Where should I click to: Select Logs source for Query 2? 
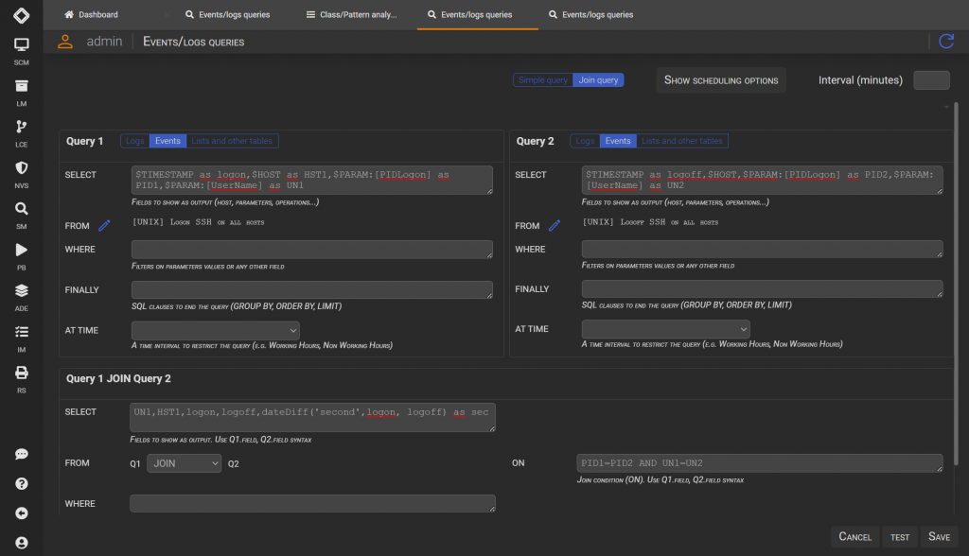[x=585, y=141]
